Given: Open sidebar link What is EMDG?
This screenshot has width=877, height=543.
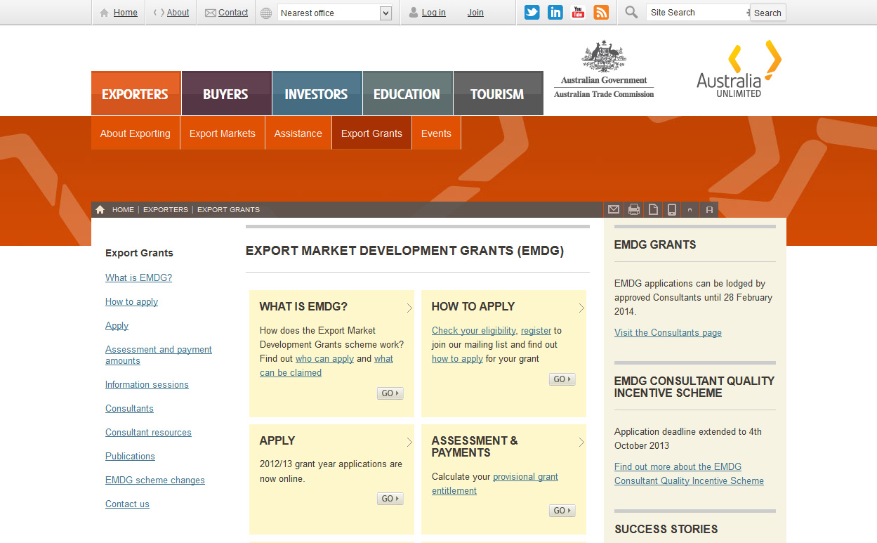Looking at the screenshot, I should [x=138, y=277].
